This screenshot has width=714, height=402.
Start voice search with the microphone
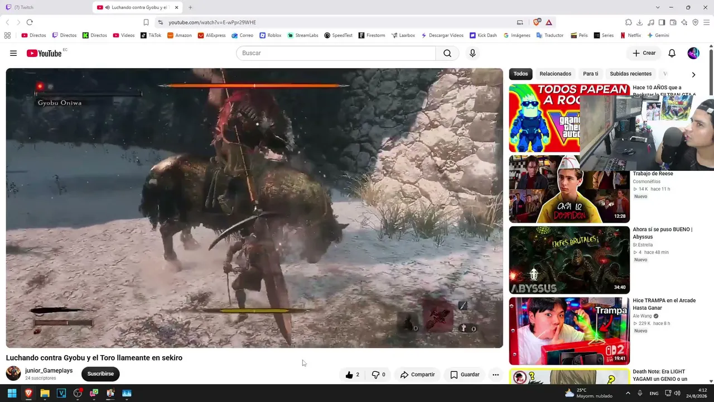pyautogui.click(x=472, y=53)
